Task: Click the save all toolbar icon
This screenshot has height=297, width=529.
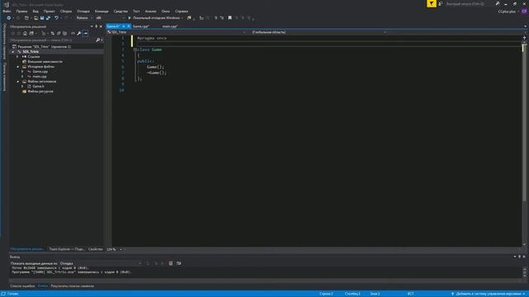Action: point(48,18)
